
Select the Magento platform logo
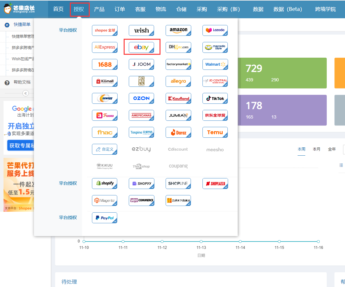tap(105, 200)
